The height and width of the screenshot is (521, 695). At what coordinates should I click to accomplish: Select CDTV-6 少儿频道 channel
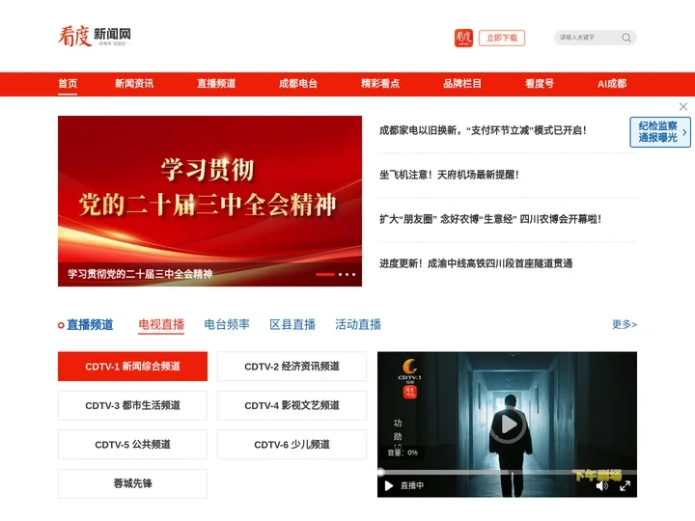292,445
